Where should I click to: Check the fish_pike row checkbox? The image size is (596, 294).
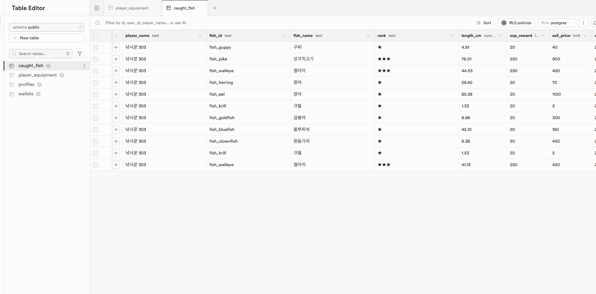click(x=95, y=59)
